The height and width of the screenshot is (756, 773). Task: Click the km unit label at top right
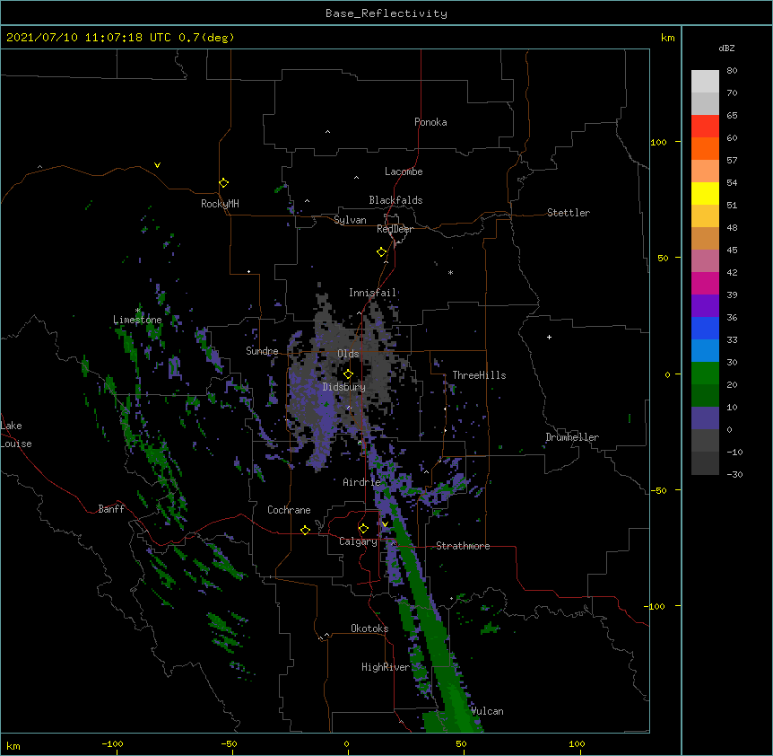pyautogui.click(x=667, y=38)
